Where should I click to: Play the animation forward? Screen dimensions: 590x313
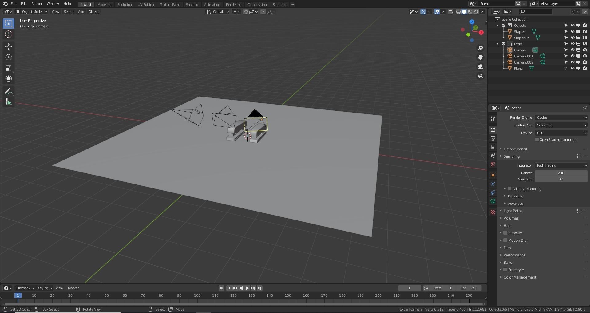click(x=247, y=288)
